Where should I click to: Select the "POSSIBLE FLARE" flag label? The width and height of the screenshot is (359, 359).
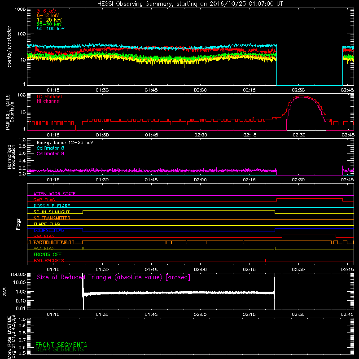pyautogui.click(x=52, y=206)
